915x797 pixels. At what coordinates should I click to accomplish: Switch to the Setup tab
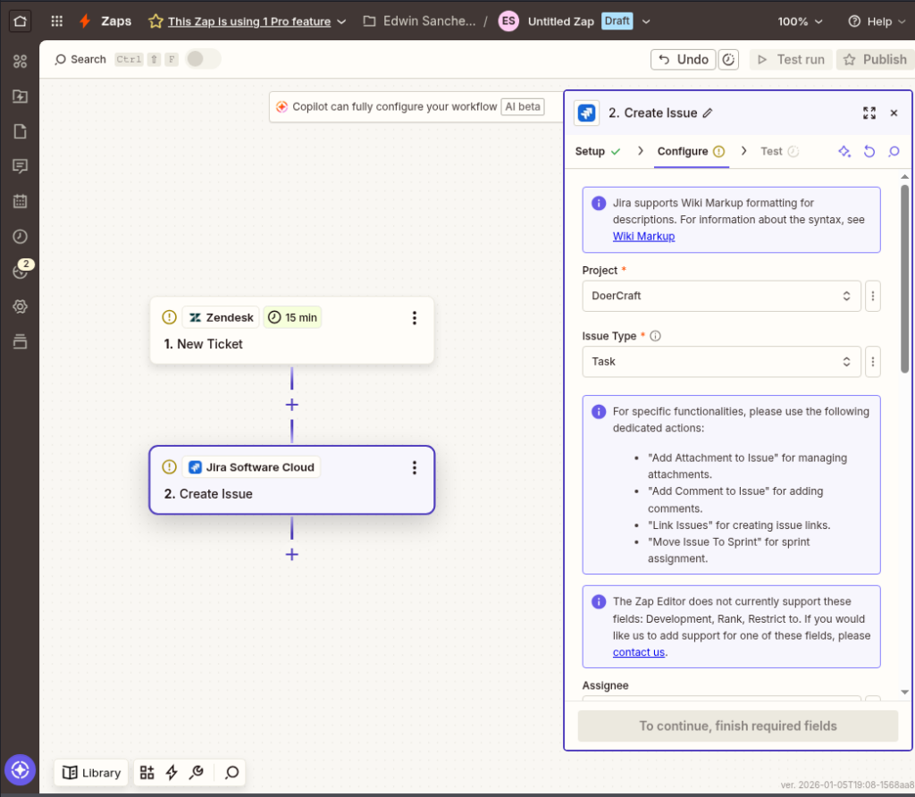pyautogui.click(x=591, y=151)
